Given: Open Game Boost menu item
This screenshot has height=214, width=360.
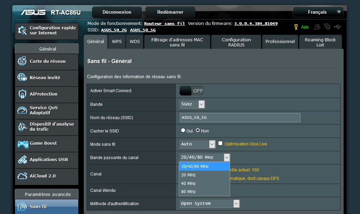Looking at the screenshot, I should point(46,143).
